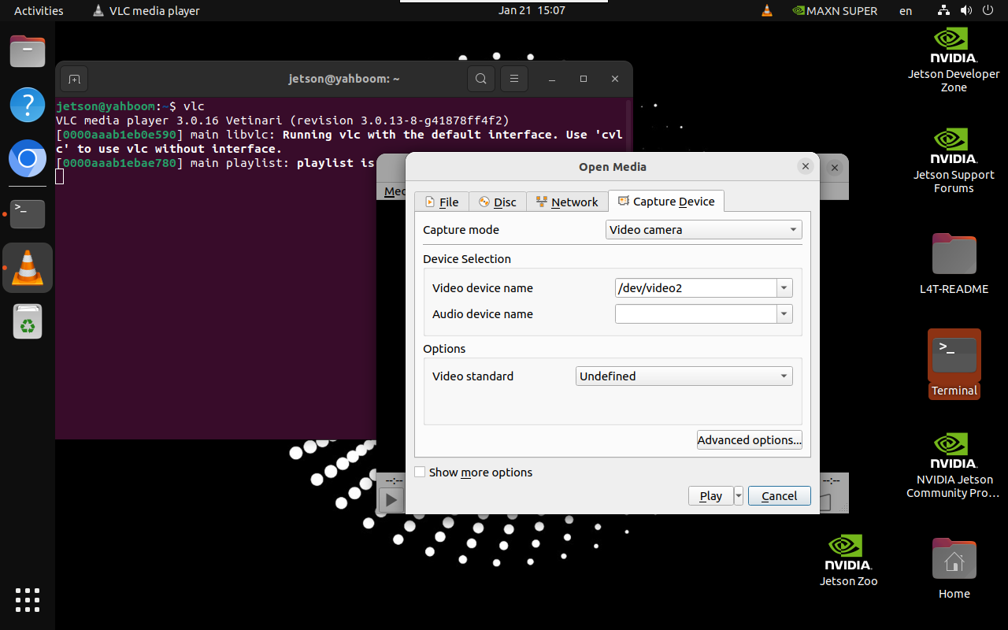This screenshot has width=1008, height=630.
Task: Click the play button in VLC main window
Action: tap(391, 500)
